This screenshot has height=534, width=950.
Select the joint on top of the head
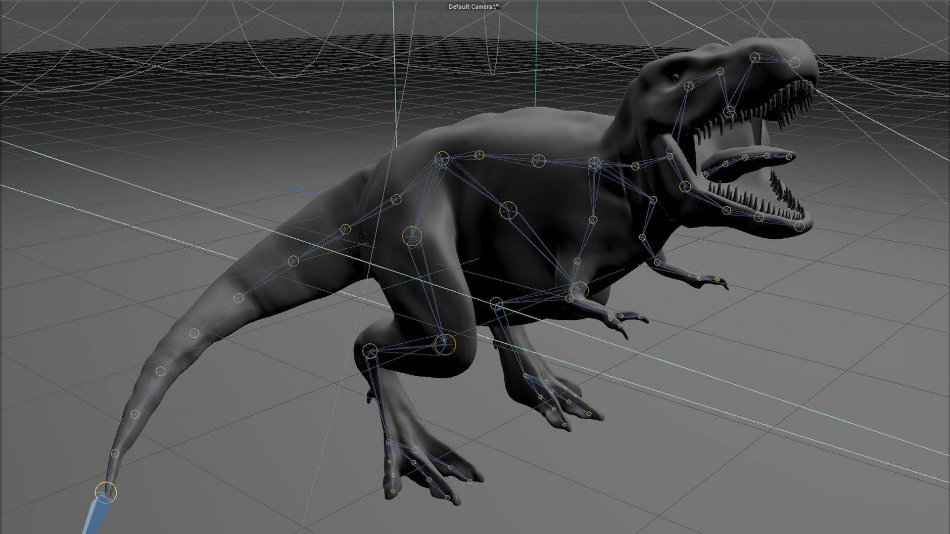coord(755,57)
